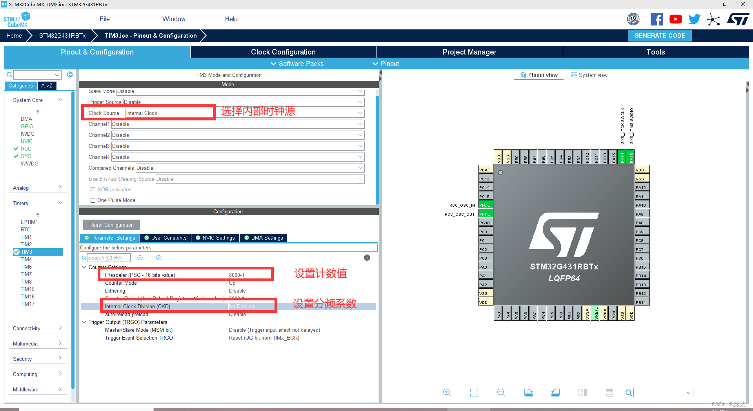Toggle the split view icon below the chip
Screen dimensions: 753x411
coord(582,393)
